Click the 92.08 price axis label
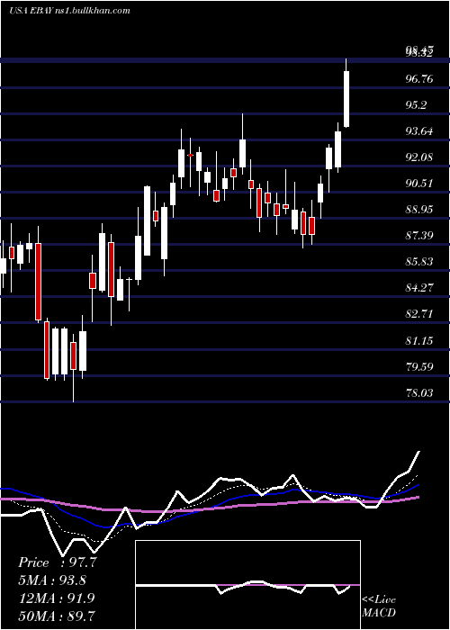Viewport: 450px width, 630px height. 419,157
